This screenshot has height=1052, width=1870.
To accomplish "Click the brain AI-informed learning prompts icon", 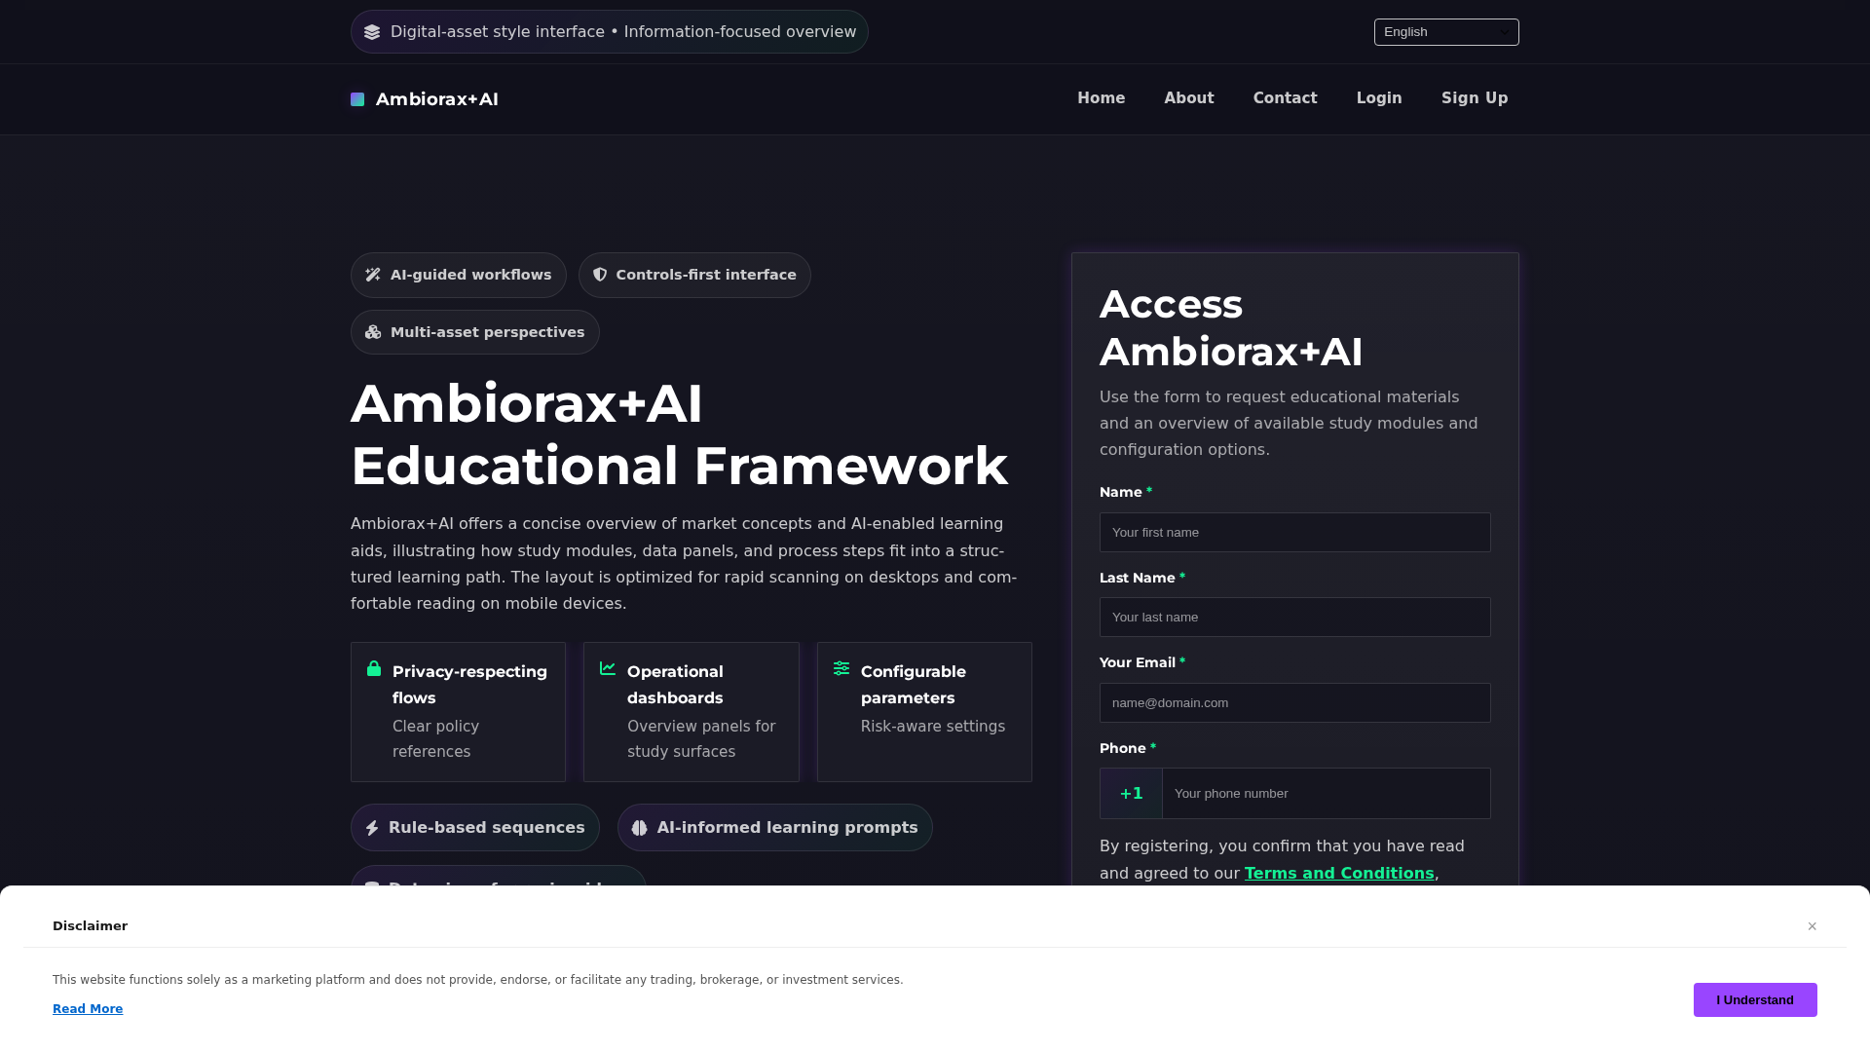I will coord(640,828).
